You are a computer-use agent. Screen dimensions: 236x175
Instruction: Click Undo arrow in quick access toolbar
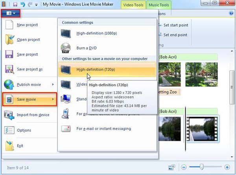[x=23, y=4]
